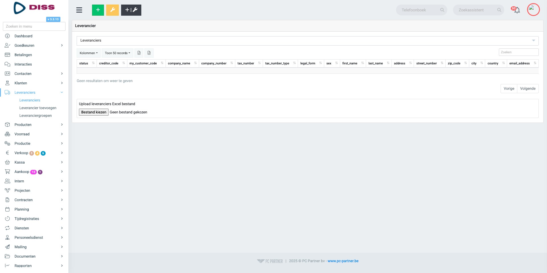This screenshot has width=547, height=273.
Task: Open the user profile avatar
Action: point(533,10)
